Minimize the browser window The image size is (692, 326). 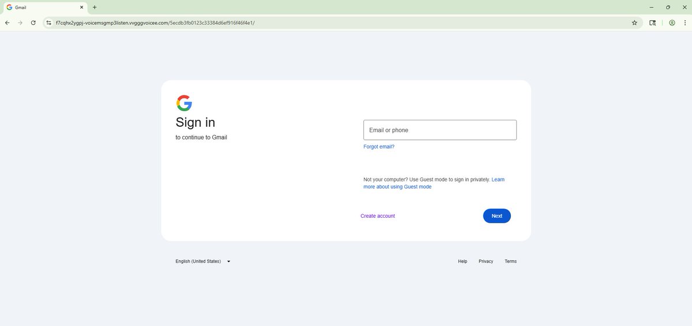[x=651, y=7]
